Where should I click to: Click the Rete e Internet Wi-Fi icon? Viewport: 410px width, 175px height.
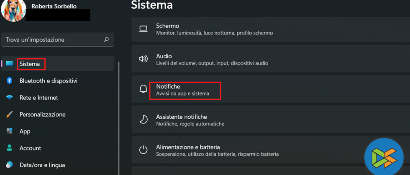tap(9, 97)
